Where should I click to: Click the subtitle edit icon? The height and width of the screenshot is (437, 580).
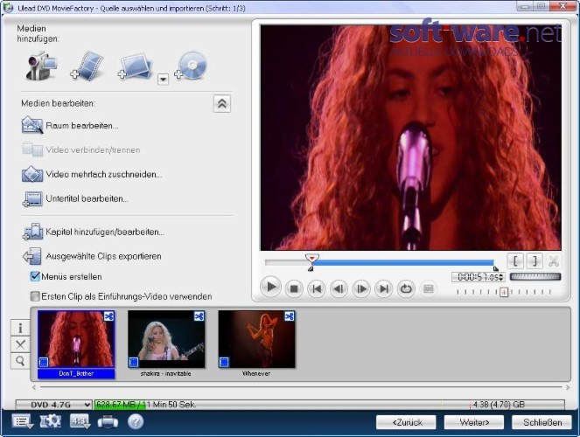point(32,199)
